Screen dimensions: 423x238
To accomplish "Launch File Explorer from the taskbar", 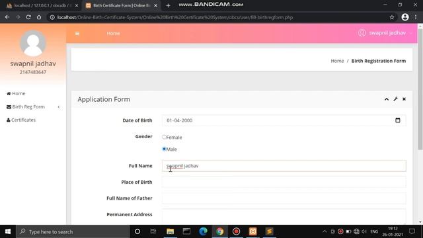I will pyautogui.click(x=170, y=231).
